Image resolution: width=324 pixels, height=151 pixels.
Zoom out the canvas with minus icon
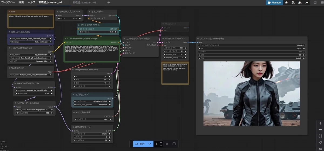[x=320, y=129]
